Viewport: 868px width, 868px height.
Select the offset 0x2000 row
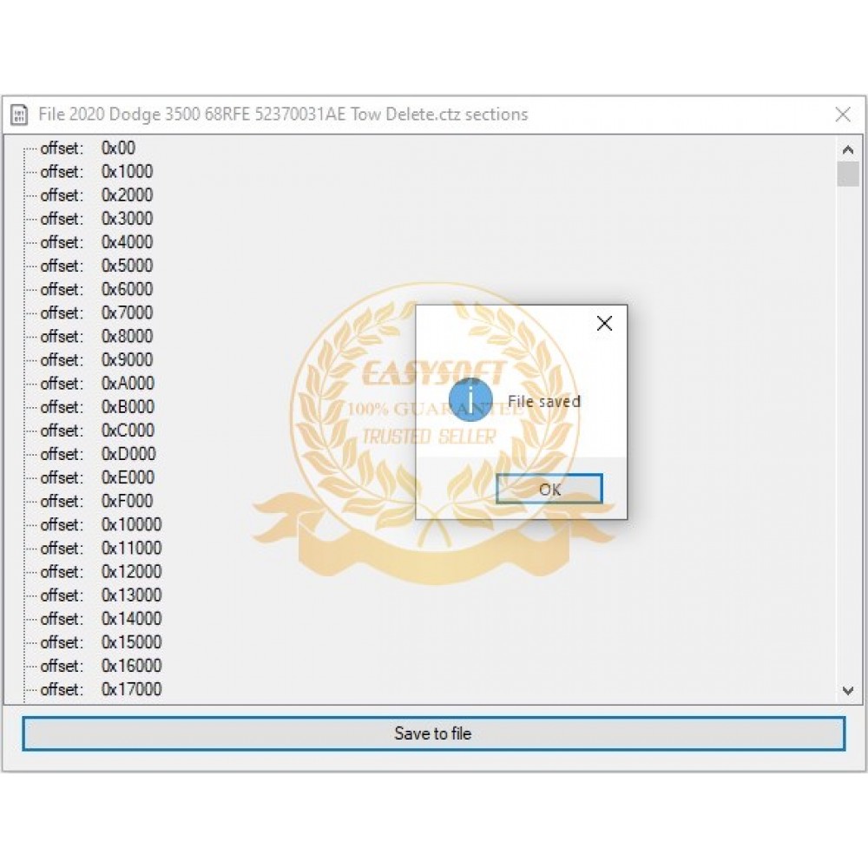(x=97, y=195)
